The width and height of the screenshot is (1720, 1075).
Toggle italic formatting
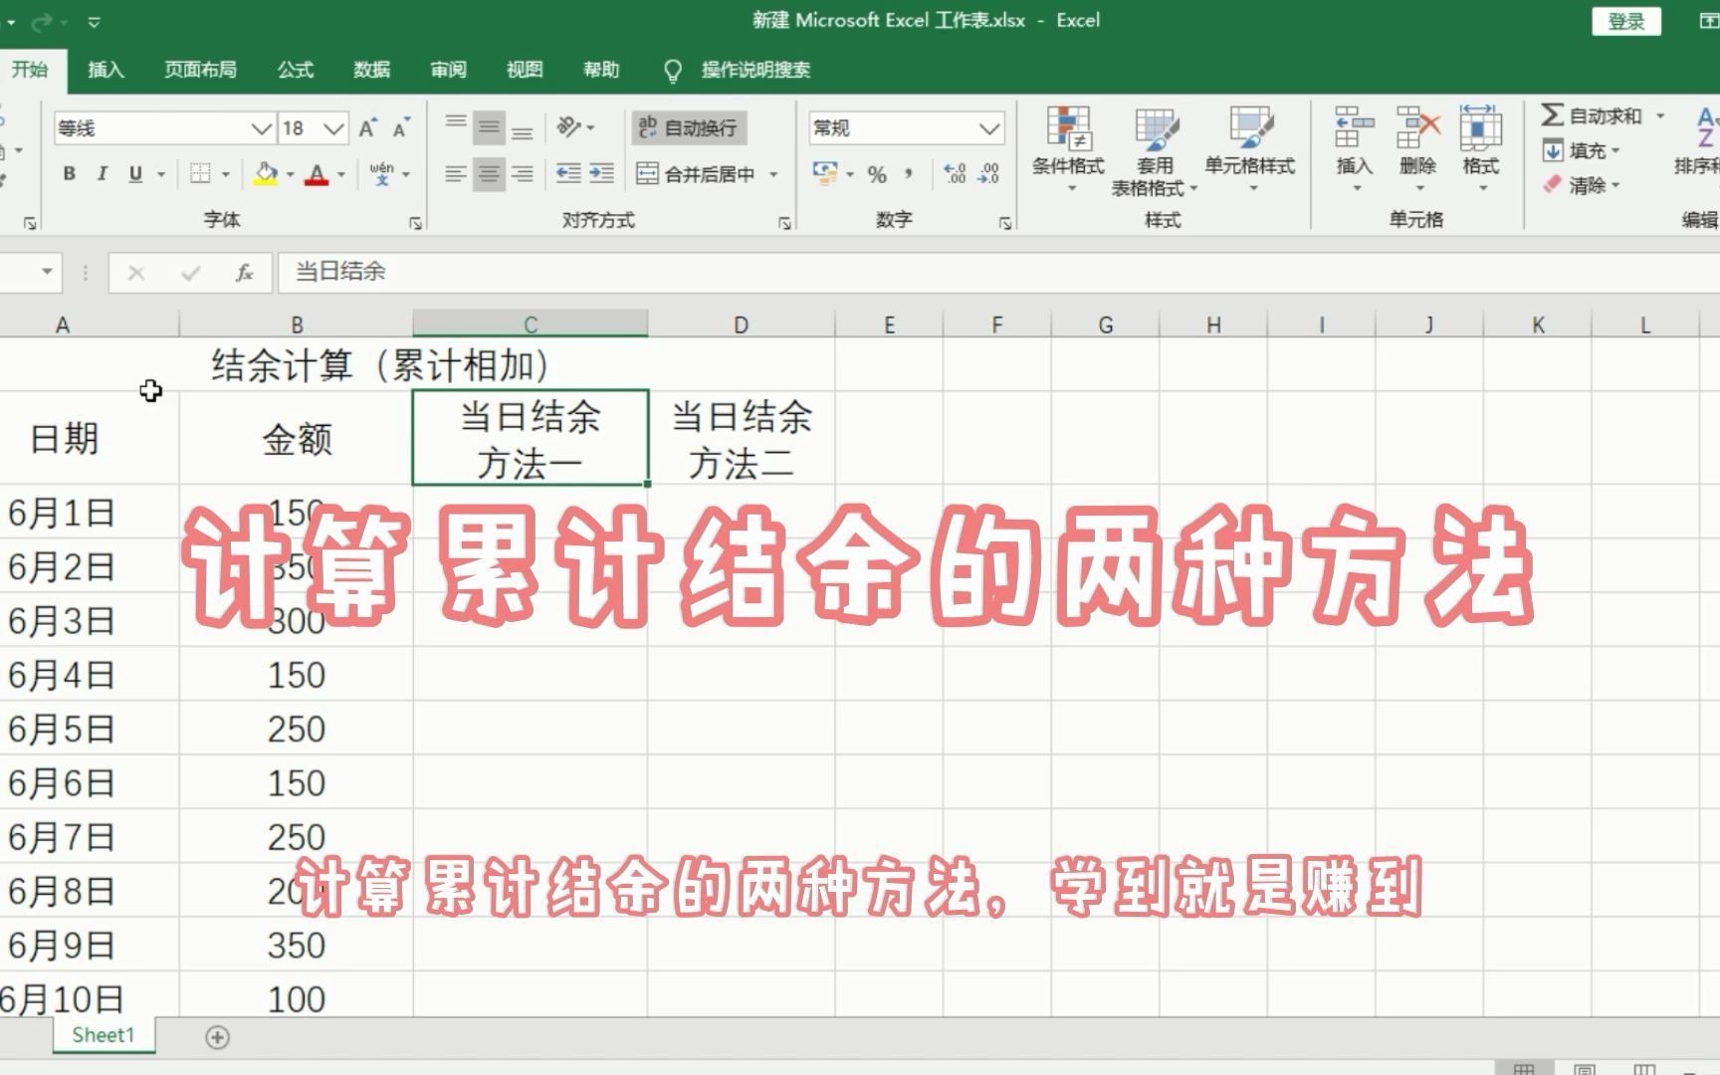tap(102, 174)
